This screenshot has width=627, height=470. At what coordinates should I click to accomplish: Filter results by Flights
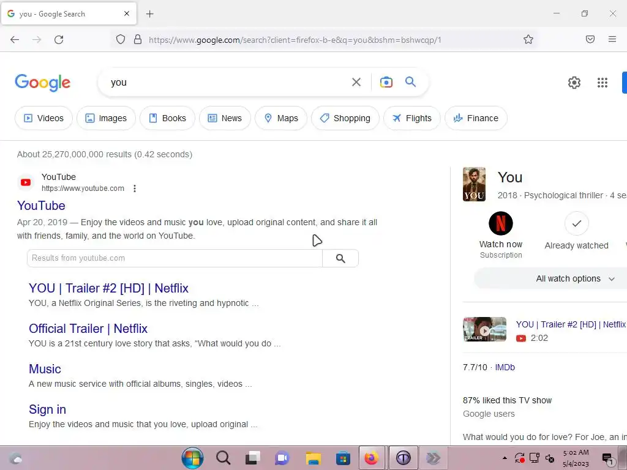[412, 118]
